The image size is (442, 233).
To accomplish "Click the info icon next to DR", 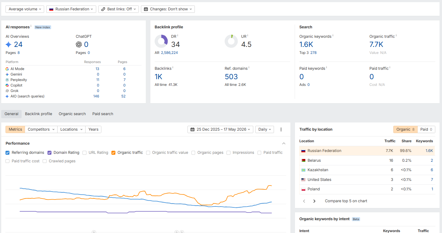I will pos(178,35).
